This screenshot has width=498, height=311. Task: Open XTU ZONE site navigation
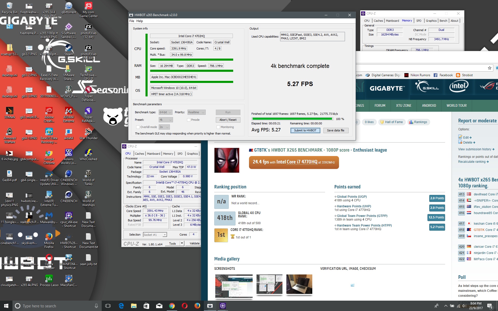(x=404, y=105)
